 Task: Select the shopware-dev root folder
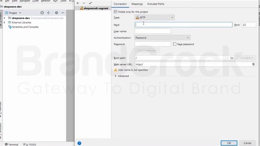click(21, 18)
